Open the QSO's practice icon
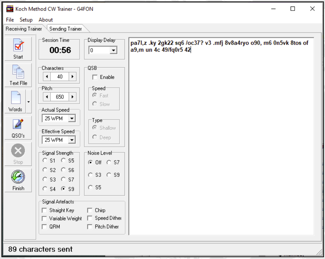The width and height of the screenshot is (325, 259). 18,127
